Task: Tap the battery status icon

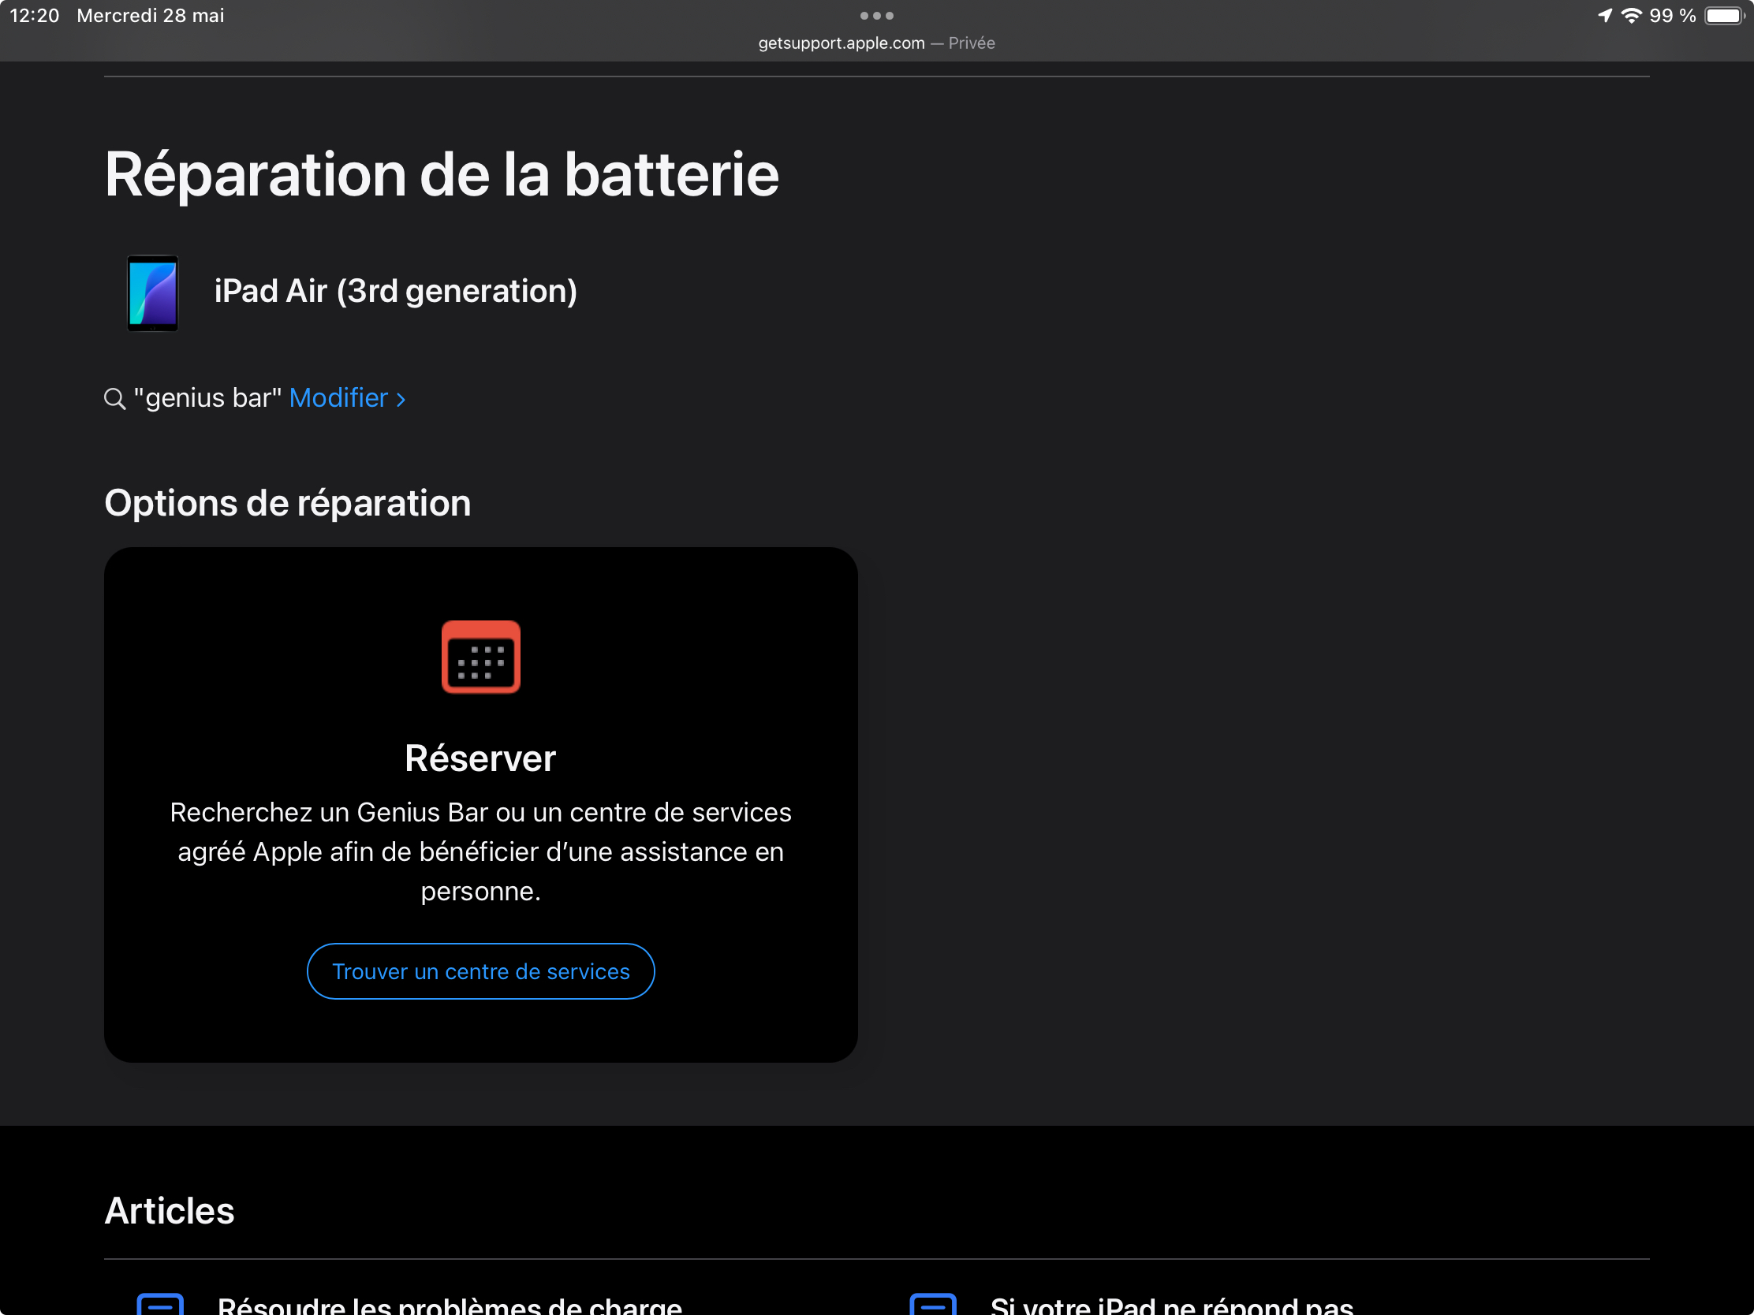Action: point(1724,16)
